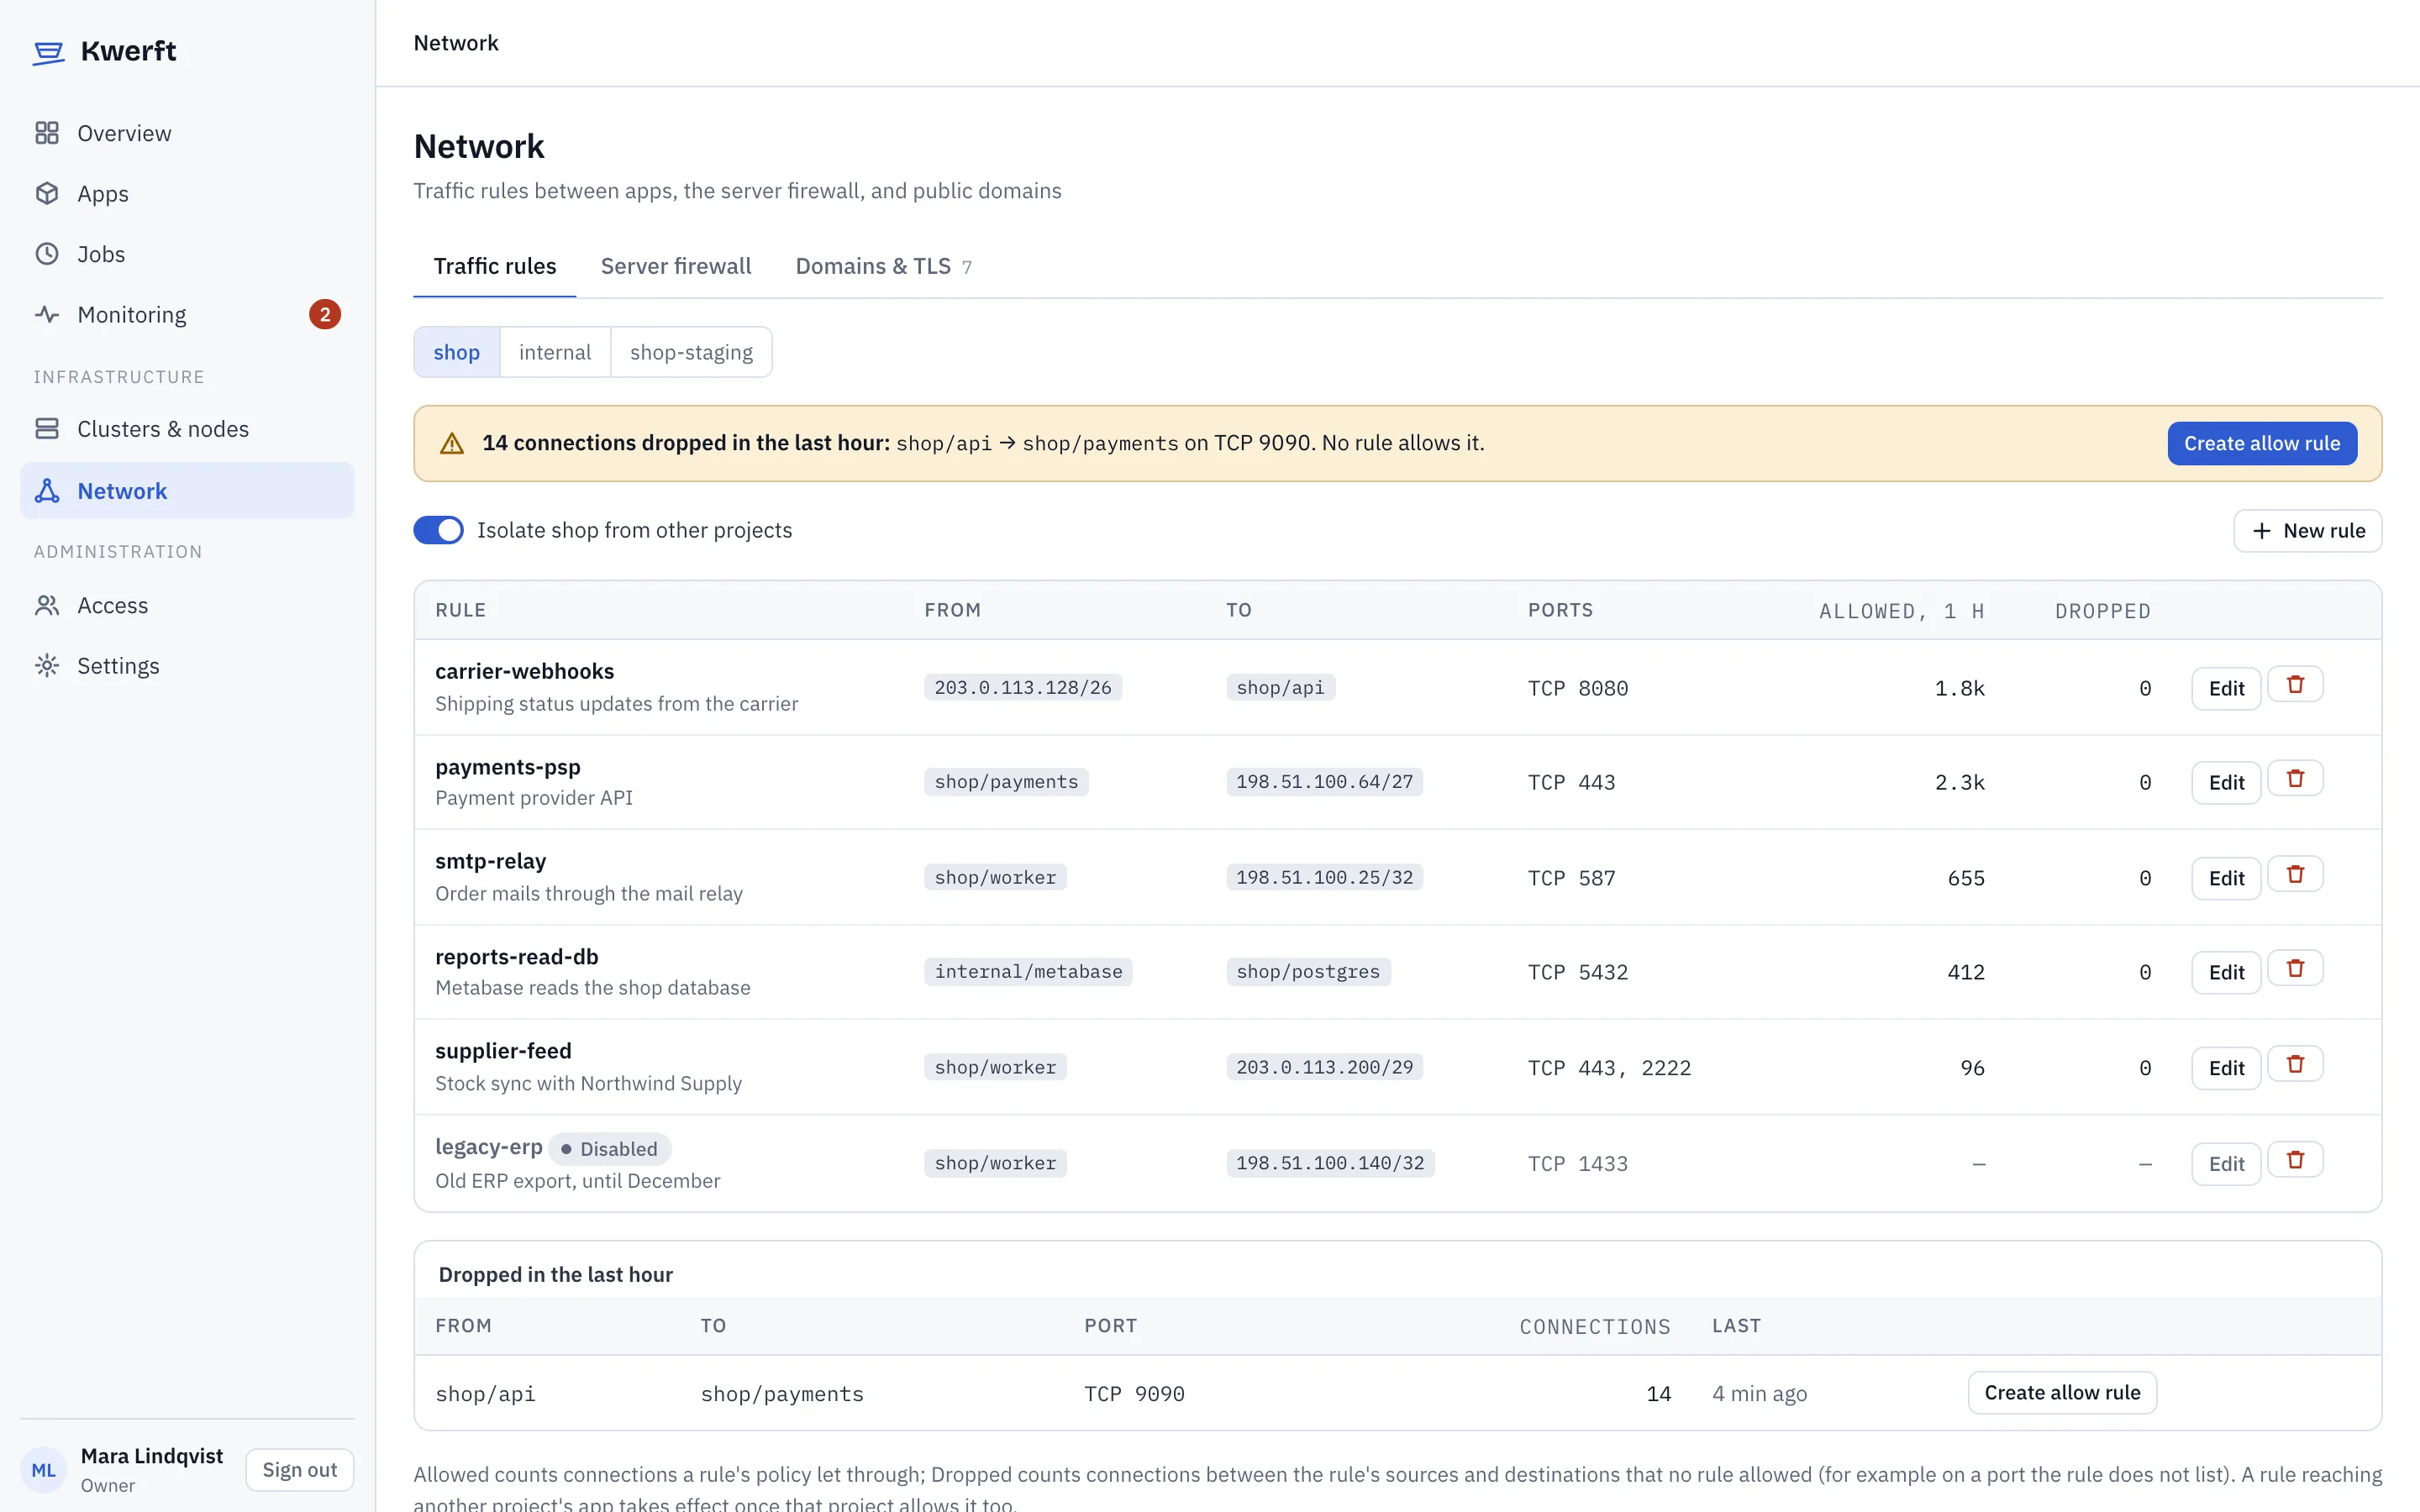This screenshot has width=2420, height=1512.
Task: Open Clusters & nodes via the server icon
Action: [47, 429]
